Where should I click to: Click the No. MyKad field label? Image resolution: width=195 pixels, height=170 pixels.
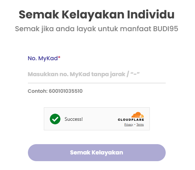pyautogui.click(x=43, y=58)
